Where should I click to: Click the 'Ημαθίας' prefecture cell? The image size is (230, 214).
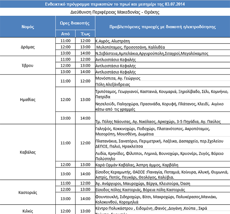pos(28,99)
